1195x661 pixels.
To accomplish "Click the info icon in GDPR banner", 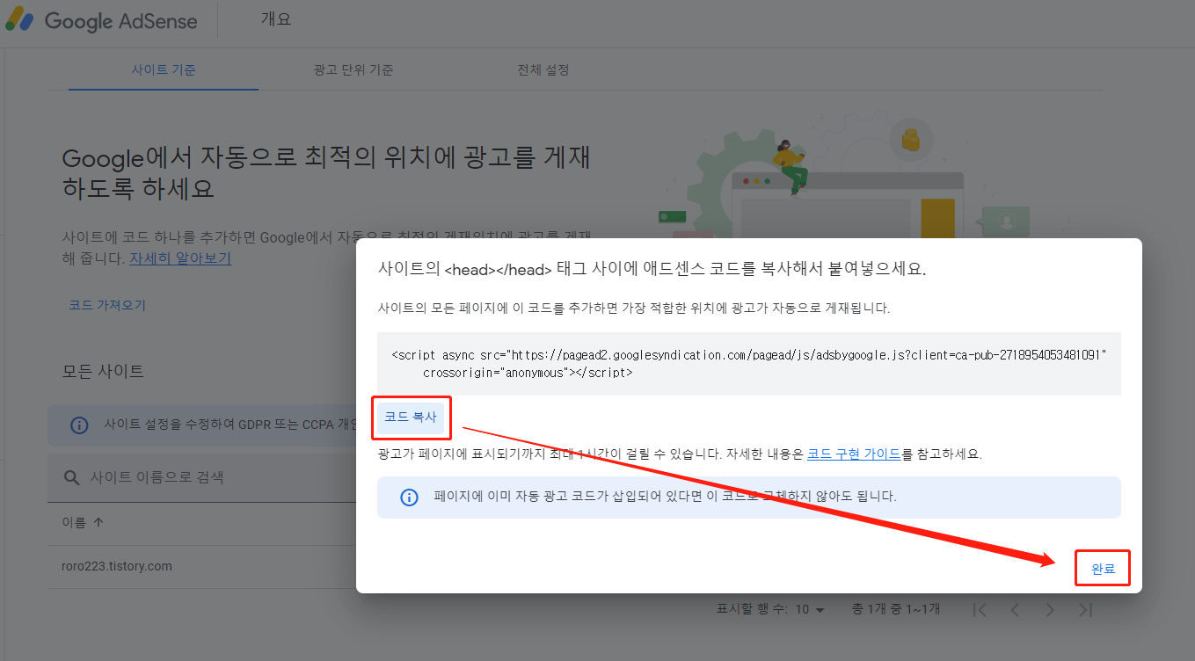I will click(x=79, y=425).
